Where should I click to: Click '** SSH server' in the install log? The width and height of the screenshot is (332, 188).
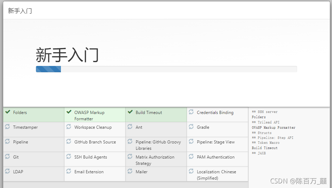coord(264,112)
